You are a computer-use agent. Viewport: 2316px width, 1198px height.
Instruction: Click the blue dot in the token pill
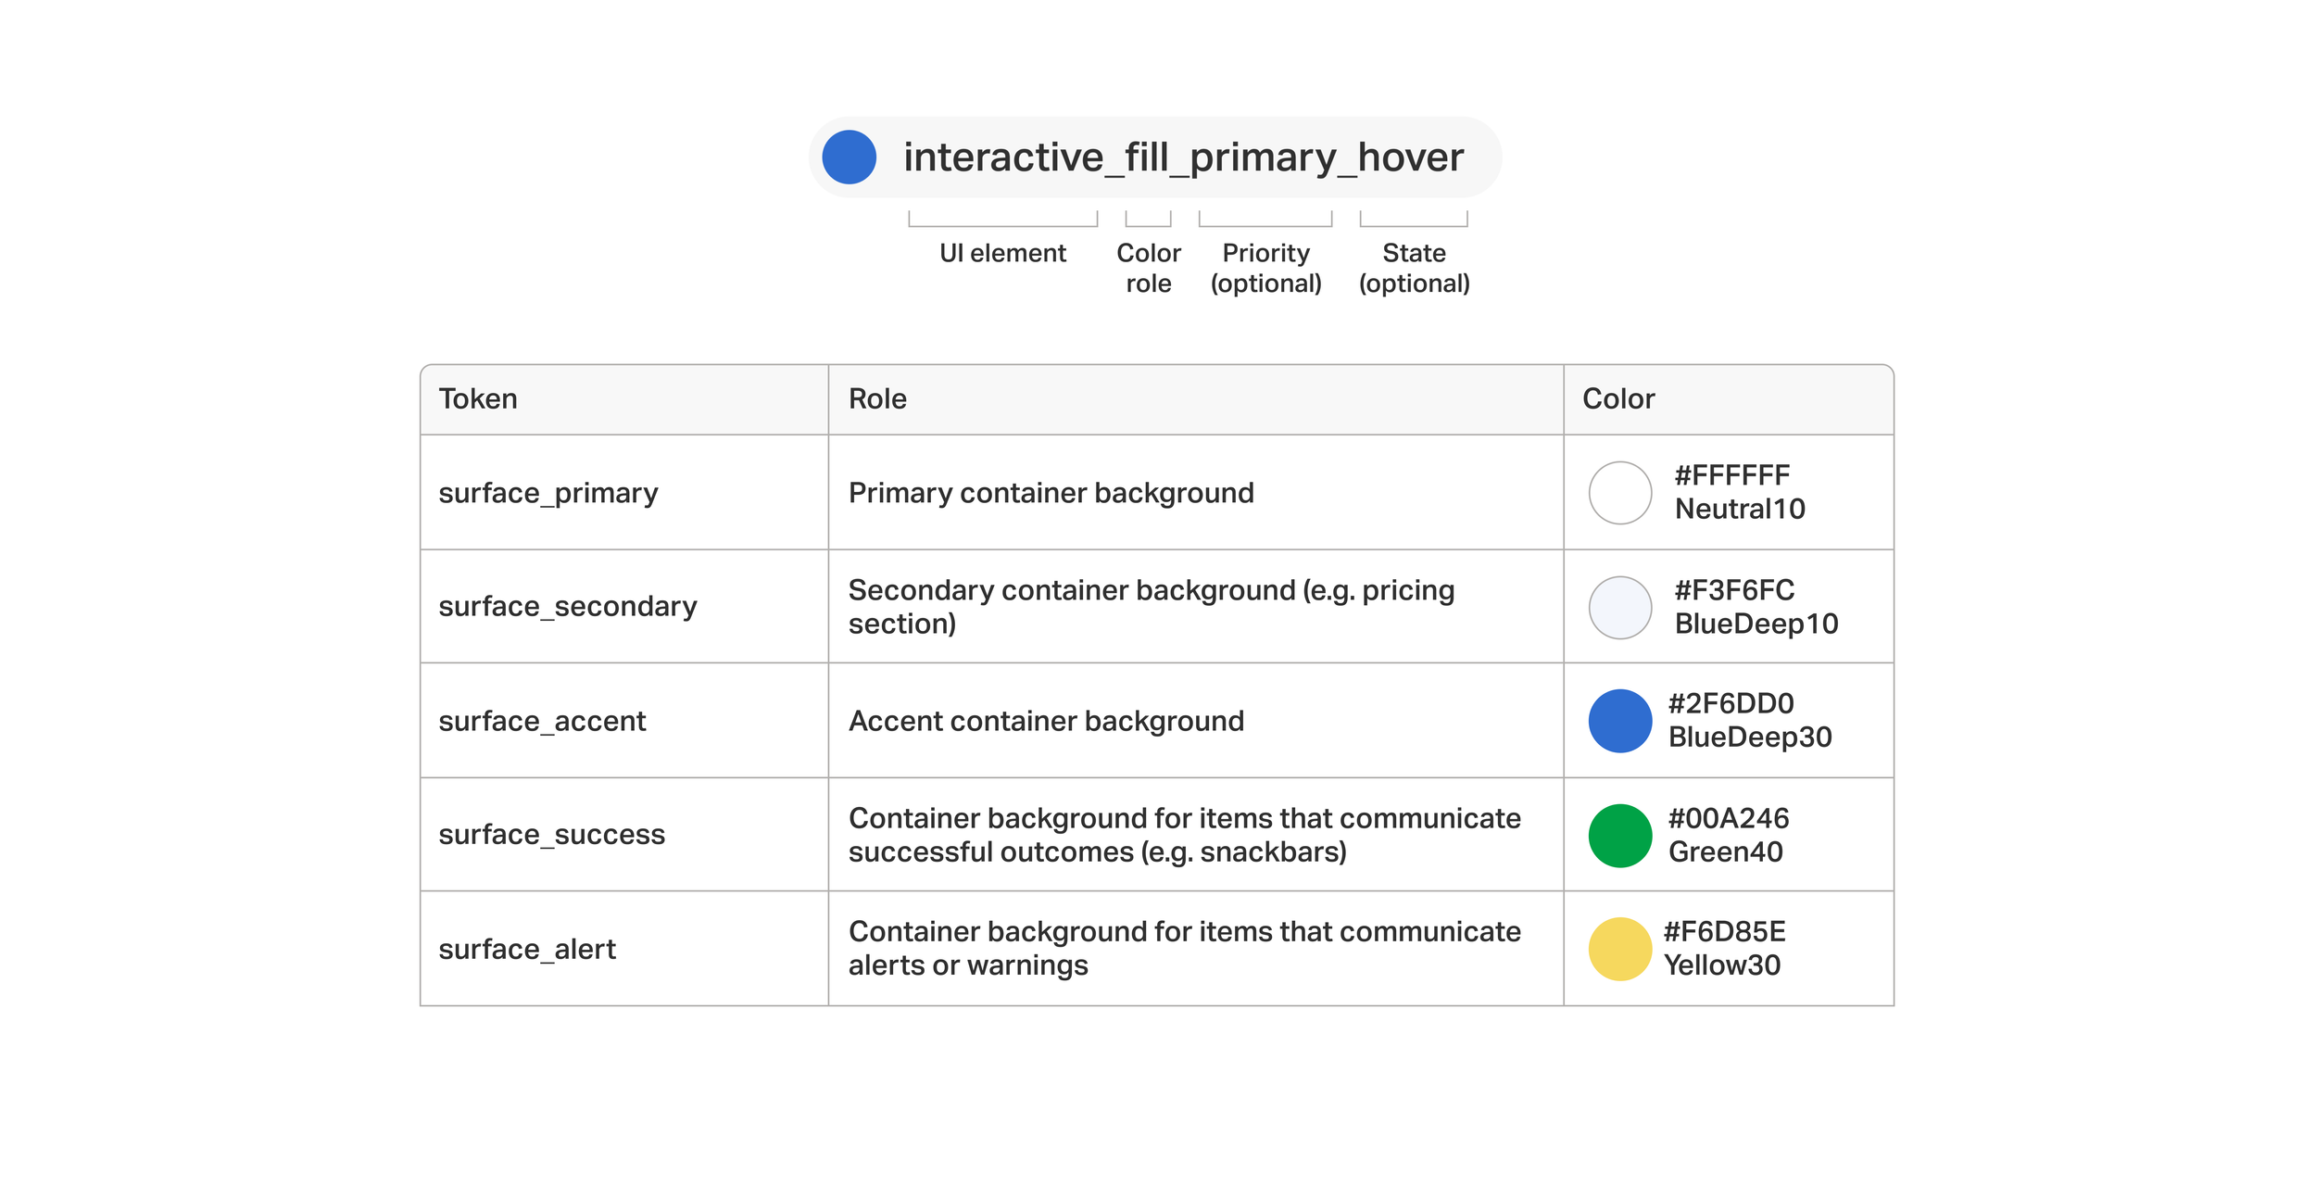pos(849,158)
